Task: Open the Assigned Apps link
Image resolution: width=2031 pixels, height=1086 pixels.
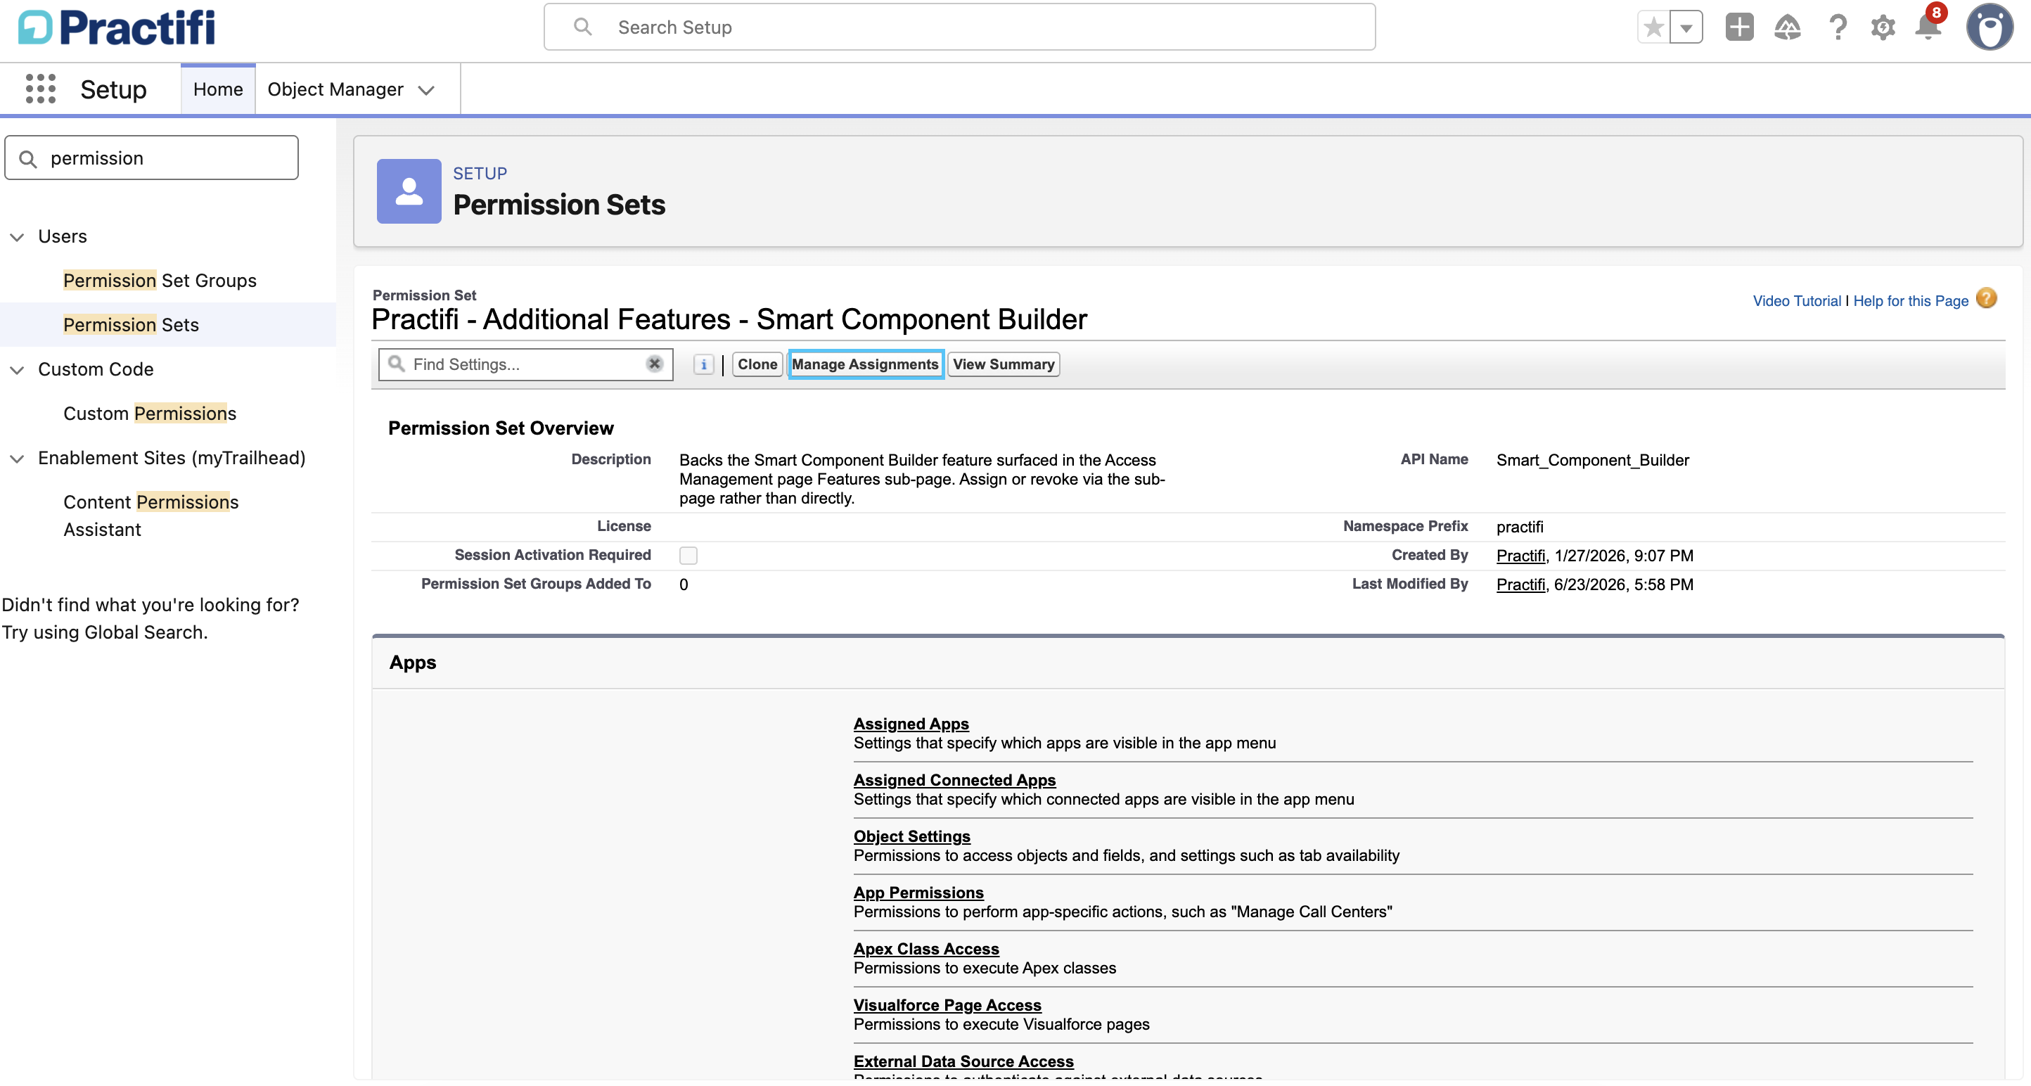Action: (911, 723)
